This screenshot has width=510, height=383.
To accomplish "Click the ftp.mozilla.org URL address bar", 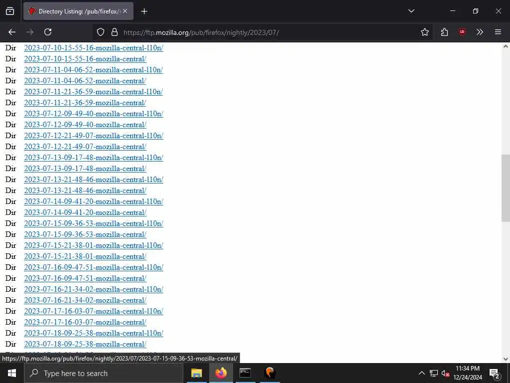I will coord(263,32).
